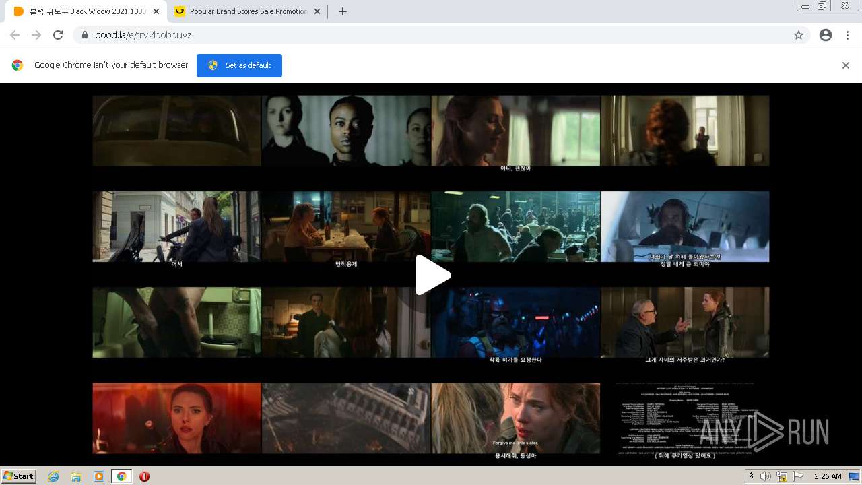862x485 pixels.
Task: Click the dinner table scene thumbnail
Action: (x=346, y=226)
